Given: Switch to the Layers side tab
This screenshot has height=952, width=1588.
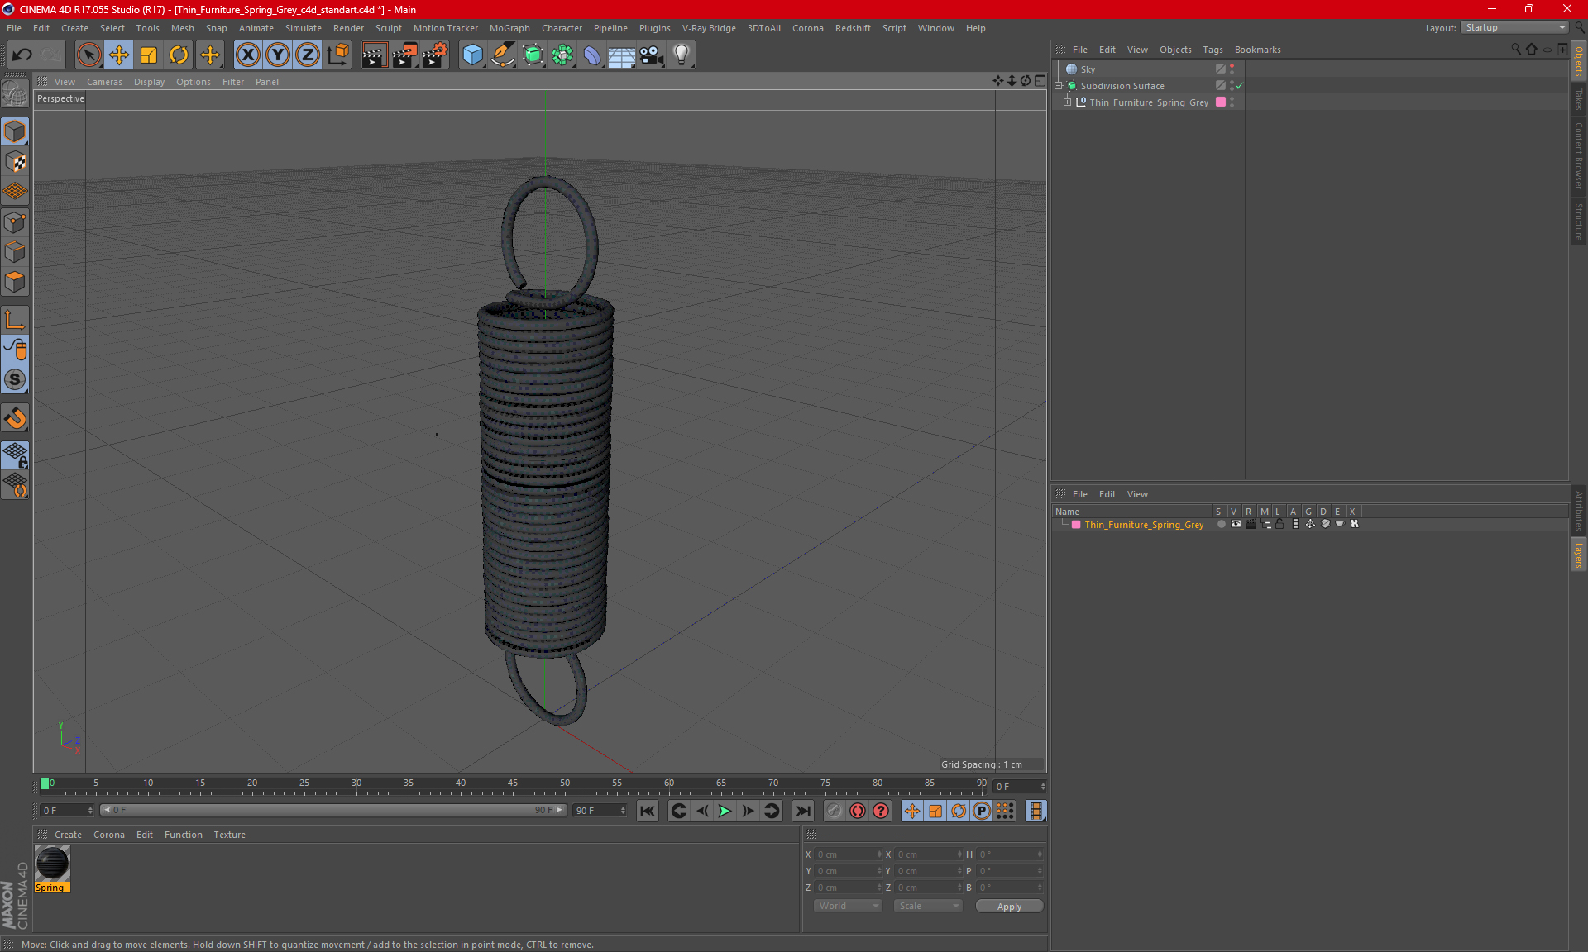Looking at the screenshot, I should [1579, 555].
